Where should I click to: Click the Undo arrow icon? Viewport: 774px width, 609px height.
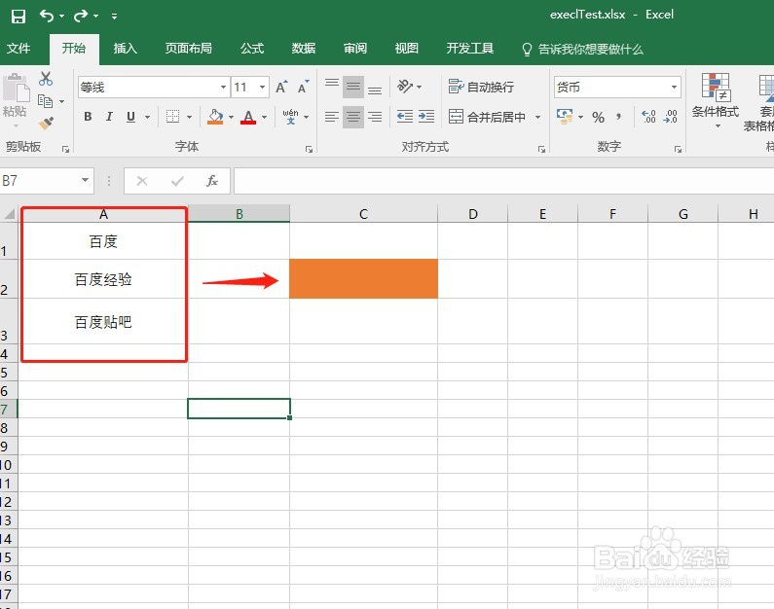pyautogui.click(x=47, y=16)
